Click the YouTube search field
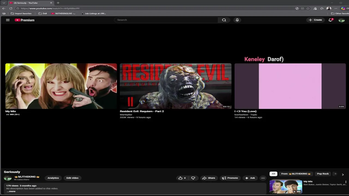The image size is (349, 196). pyautogui.click(x=166, y=20)
